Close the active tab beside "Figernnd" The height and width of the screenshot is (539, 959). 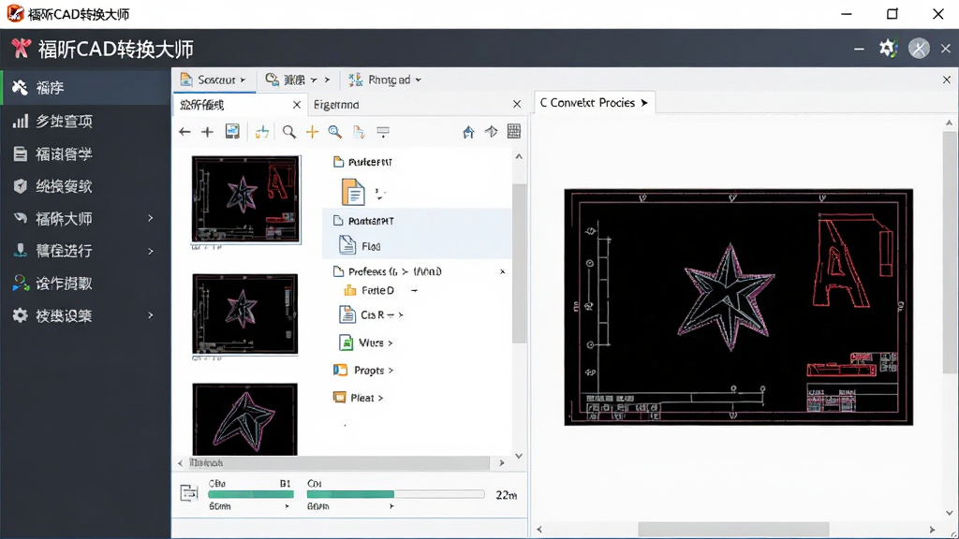[x=297, y=105]
